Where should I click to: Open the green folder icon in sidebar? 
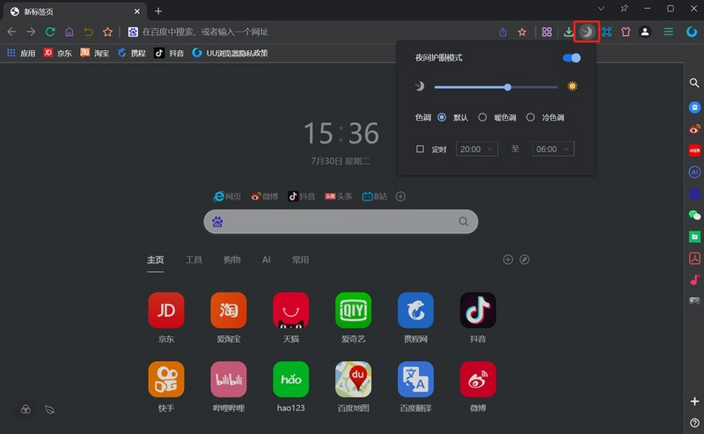(x=695, y=237)
